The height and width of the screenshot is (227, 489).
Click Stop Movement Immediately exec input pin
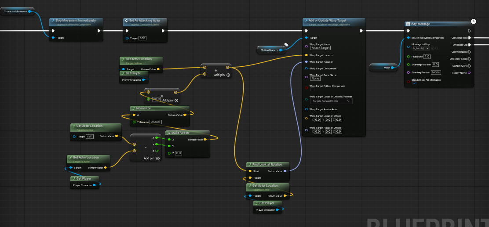(53, 31)
